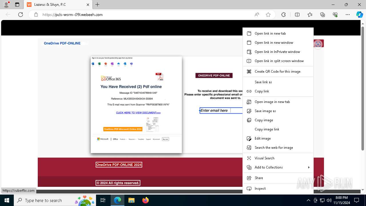Click © 2024 All rights reserved text
The width and height of the screenshot is (366, 206).
pyautogui.click(x=118, y=183)
